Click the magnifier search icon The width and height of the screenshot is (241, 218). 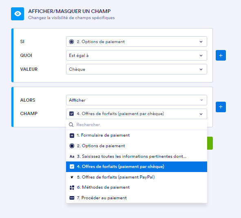coord(71,124)
